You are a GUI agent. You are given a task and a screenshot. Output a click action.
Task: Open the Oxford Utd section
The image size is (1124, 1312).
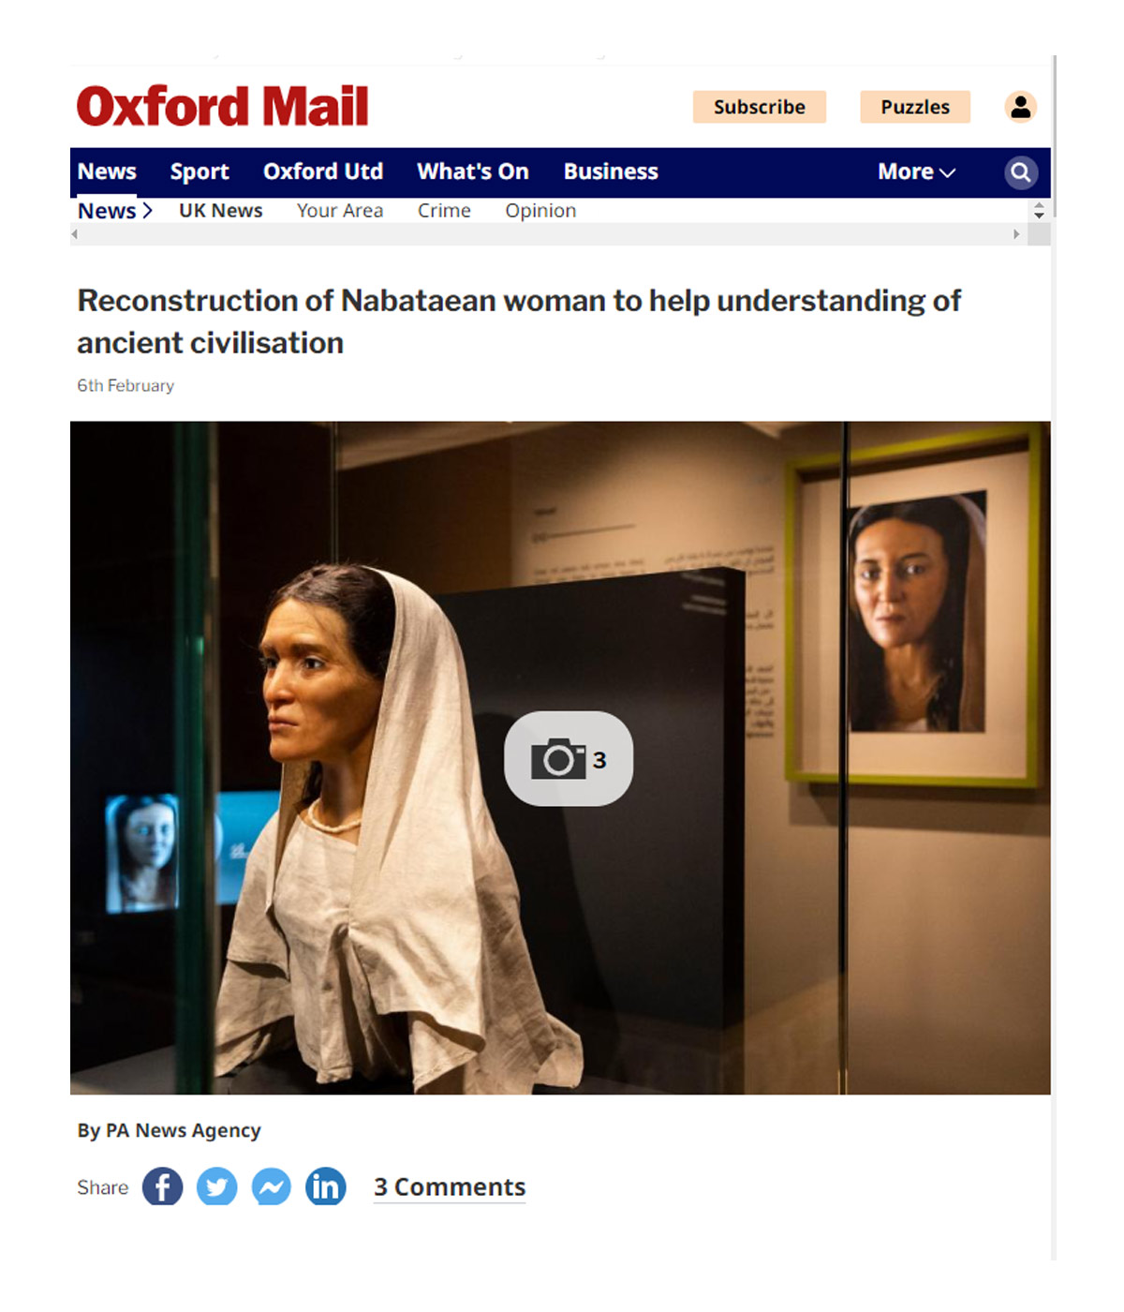(323, 172)
